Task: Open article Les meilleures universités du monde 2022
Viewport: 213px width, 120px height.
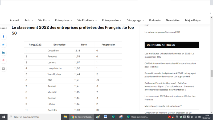Action: pos(169,55)
